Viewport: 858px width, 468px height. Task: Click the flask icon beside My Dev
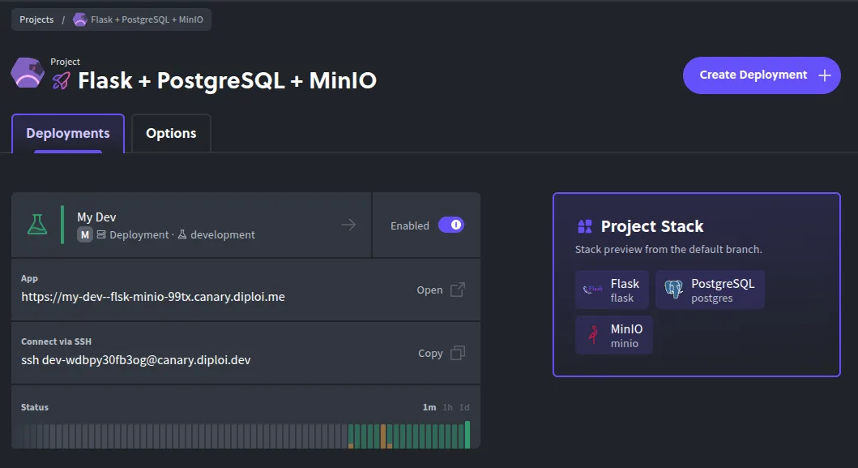(x=36, y=225)
